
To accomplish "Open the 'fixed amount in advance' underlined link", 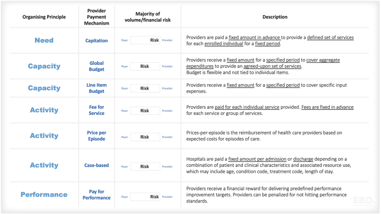I will (x=254, y=38).
